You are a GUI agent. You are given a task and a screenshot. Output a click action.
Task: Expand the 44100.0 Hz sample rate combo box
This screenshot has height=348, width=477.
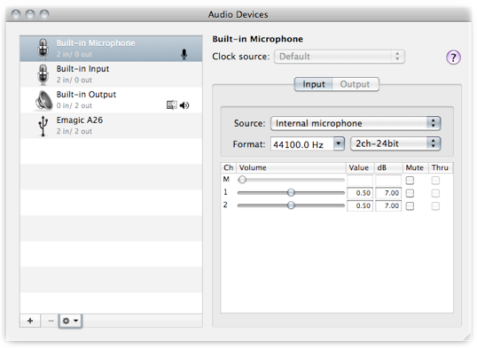click(339, 143)
